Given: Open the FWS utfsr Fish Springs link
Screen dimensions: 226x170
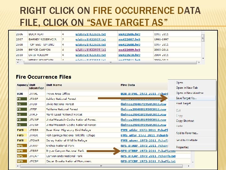Looking at the screenshot, I should pos(144,135).
